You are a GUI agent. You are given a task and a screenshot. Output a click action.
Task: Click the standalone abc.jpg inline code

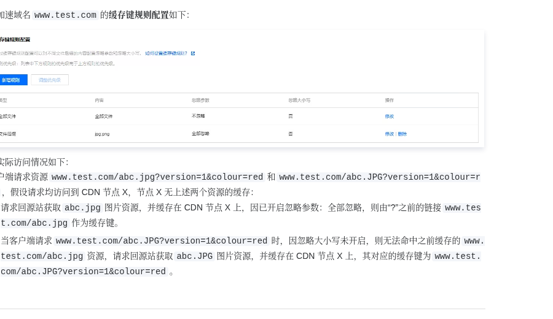(x=82, y=207)
